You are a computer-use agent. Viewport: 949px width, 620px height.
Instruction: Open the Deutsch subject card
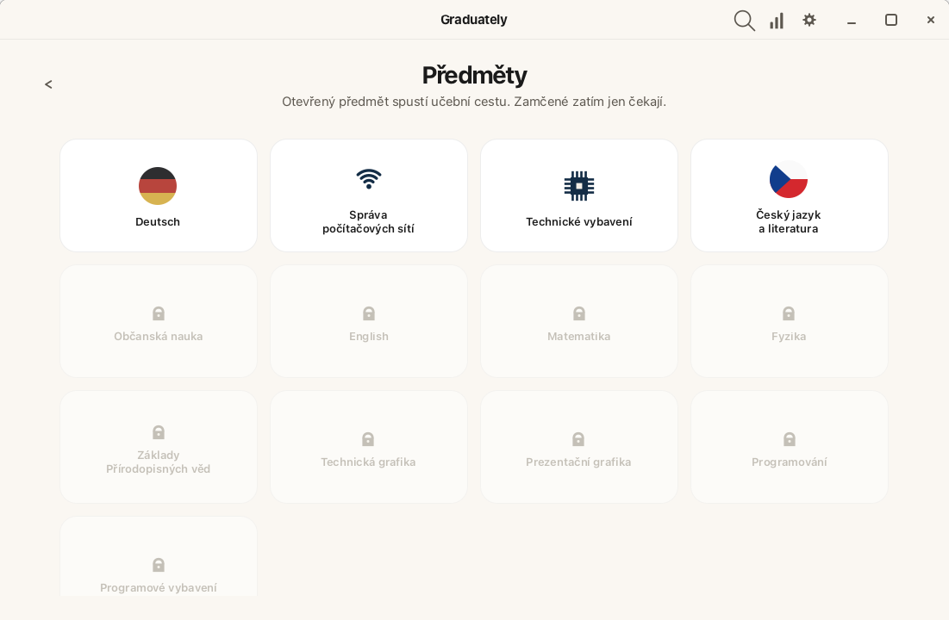pos(159,195)
